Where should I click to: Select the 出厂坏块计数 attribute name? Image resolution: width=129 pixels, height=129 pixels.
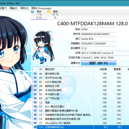pyautogui.click(x=52, y=98)
